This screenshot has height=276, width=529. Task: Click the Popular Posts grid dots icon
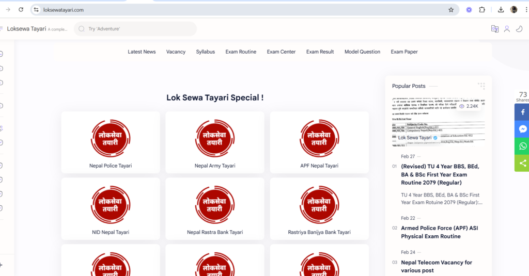coord(481,86)
